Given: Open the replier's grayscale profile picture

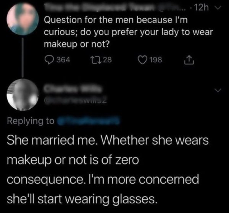Looking at the screenshot, I should point(23,94).
